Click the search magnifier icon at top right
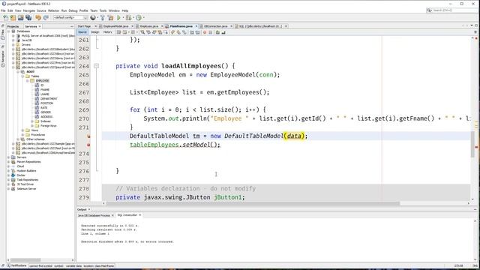 tap(429, 10)
